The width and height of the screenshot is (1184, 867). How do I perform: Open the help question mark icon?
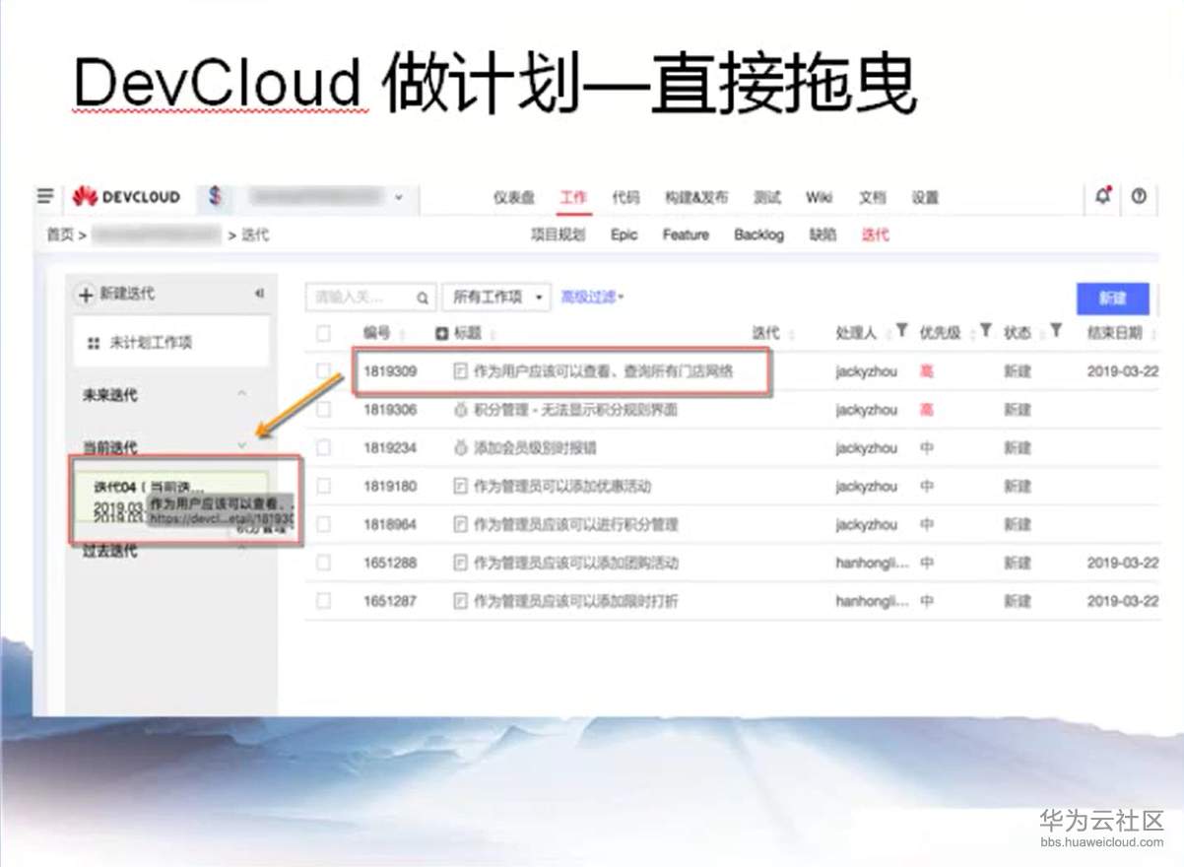(x=1139, y=196)
